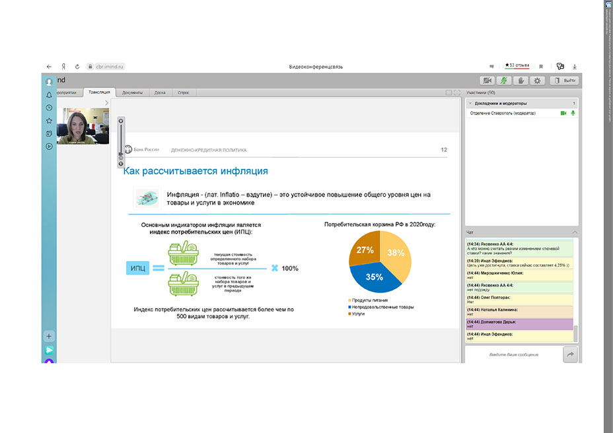
Task: Collapse the Докладчики и модераторы group
Action: pyautogui.click(x=470, y=104)
